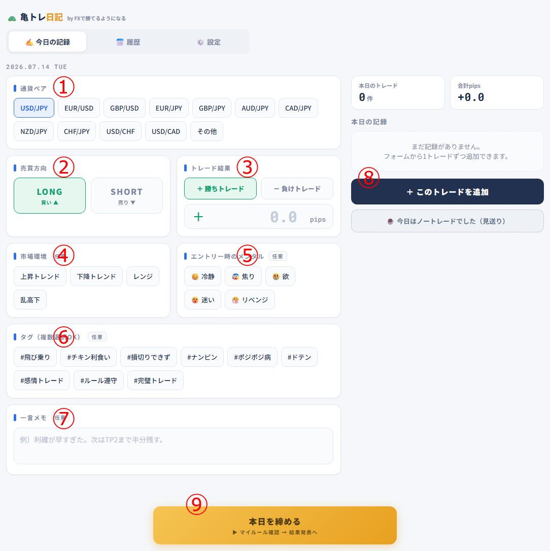
Task: Choose GBP/USD currency pair
Action: pyautogui.click(x=124, y=108)
